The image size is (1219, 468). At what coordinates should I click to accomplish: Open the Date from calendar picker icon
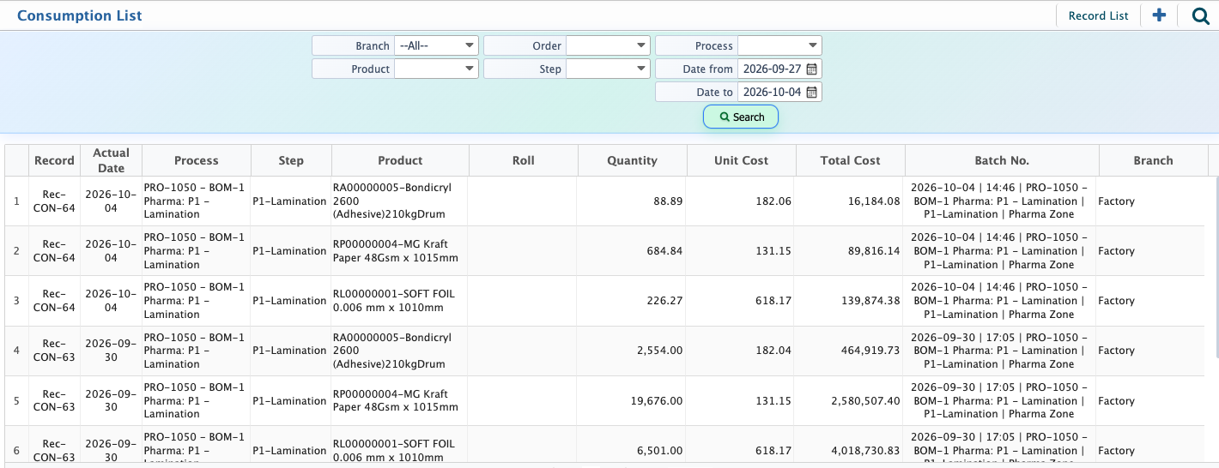pyautogui.click(x=811, y=69)
